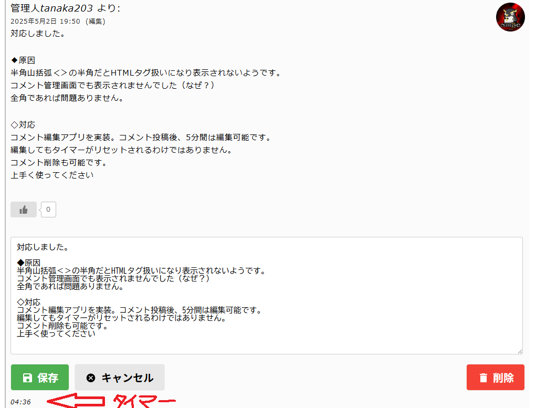The width and height of the screenshot is (536, 408).
Task: Click the trash can icon on 削除
Action: (x=483, y=378)
